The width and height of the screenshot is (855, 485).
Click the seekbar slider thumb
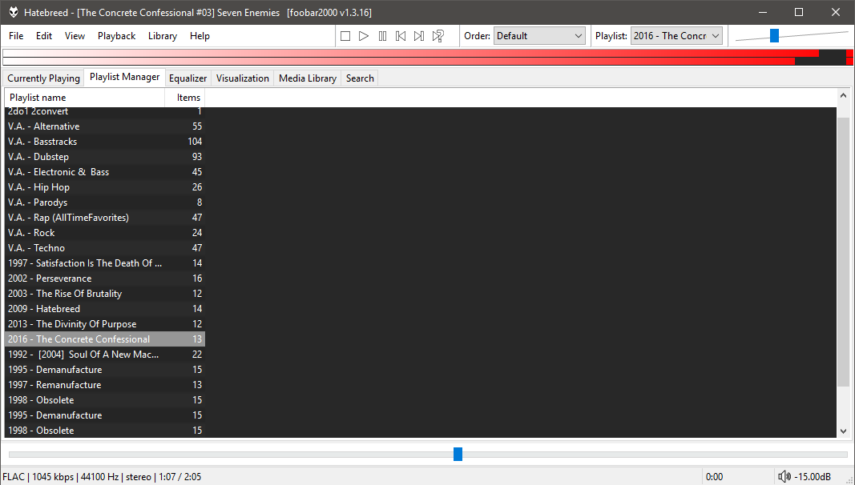tap(458, 454)
